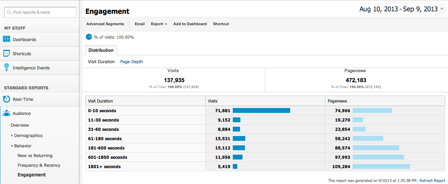This screenshot has height=184, width=448.
Task: Click the blue percent-of-visits pie icon
Action: pyautogui.click(x=89, y=37)
